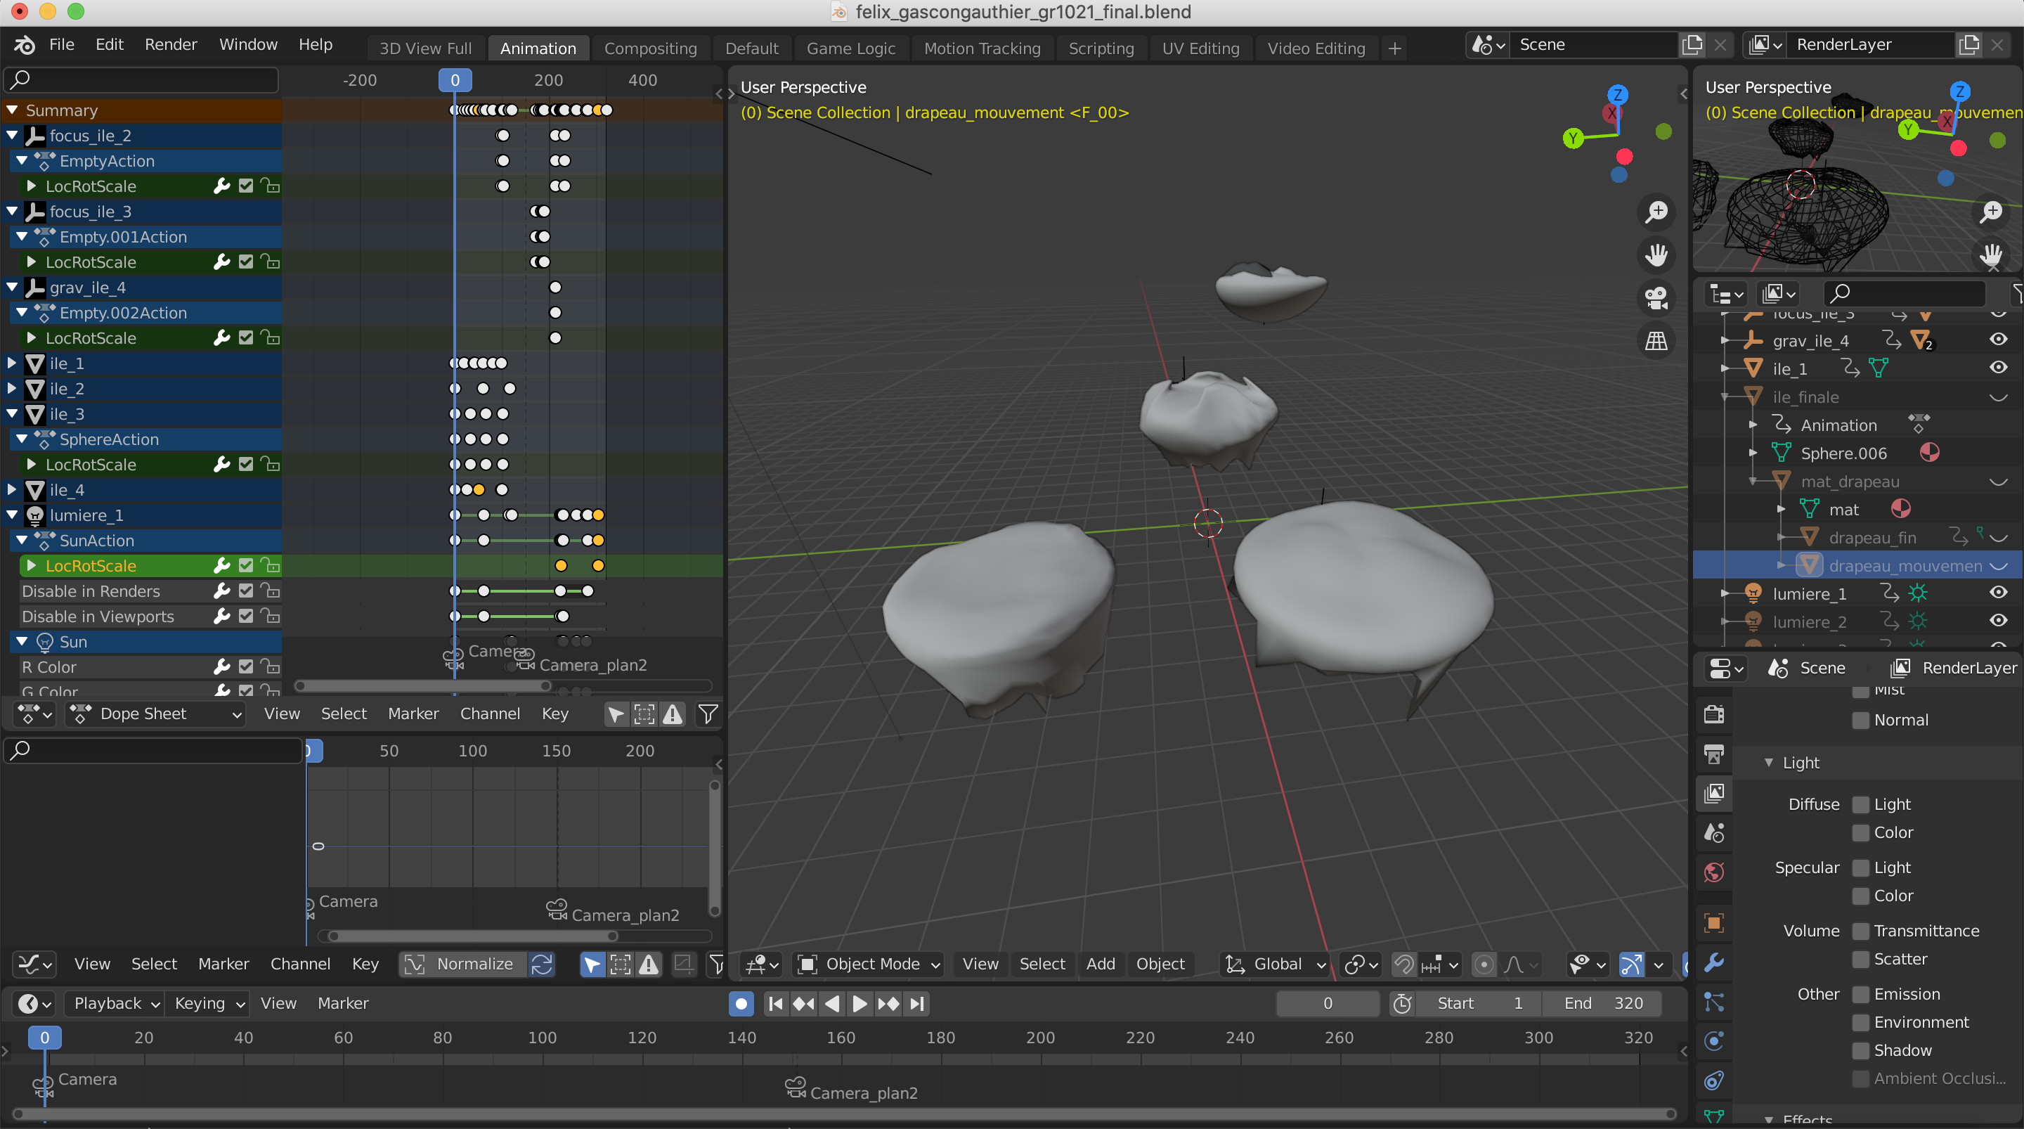Toggle auto keying record button

click(740, 1003)
